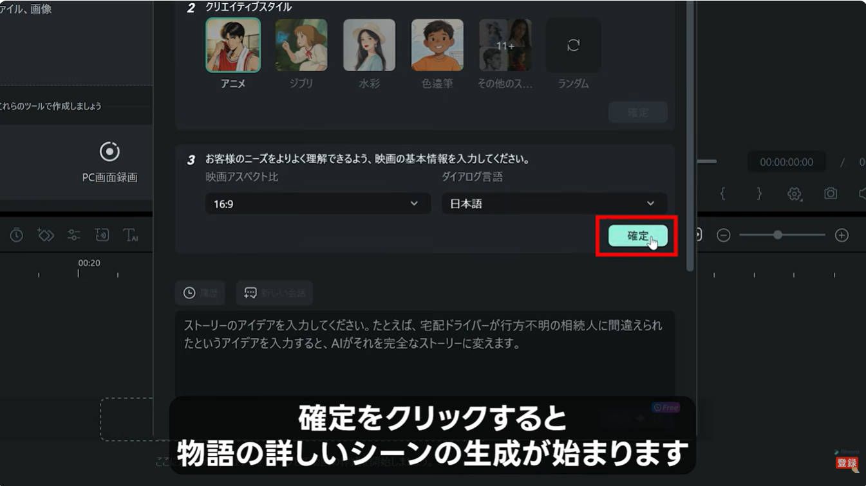Click the mark-out right brace icon
Image resolution: width=866 pixels, height=486 pixels.
tap(759, 194)
